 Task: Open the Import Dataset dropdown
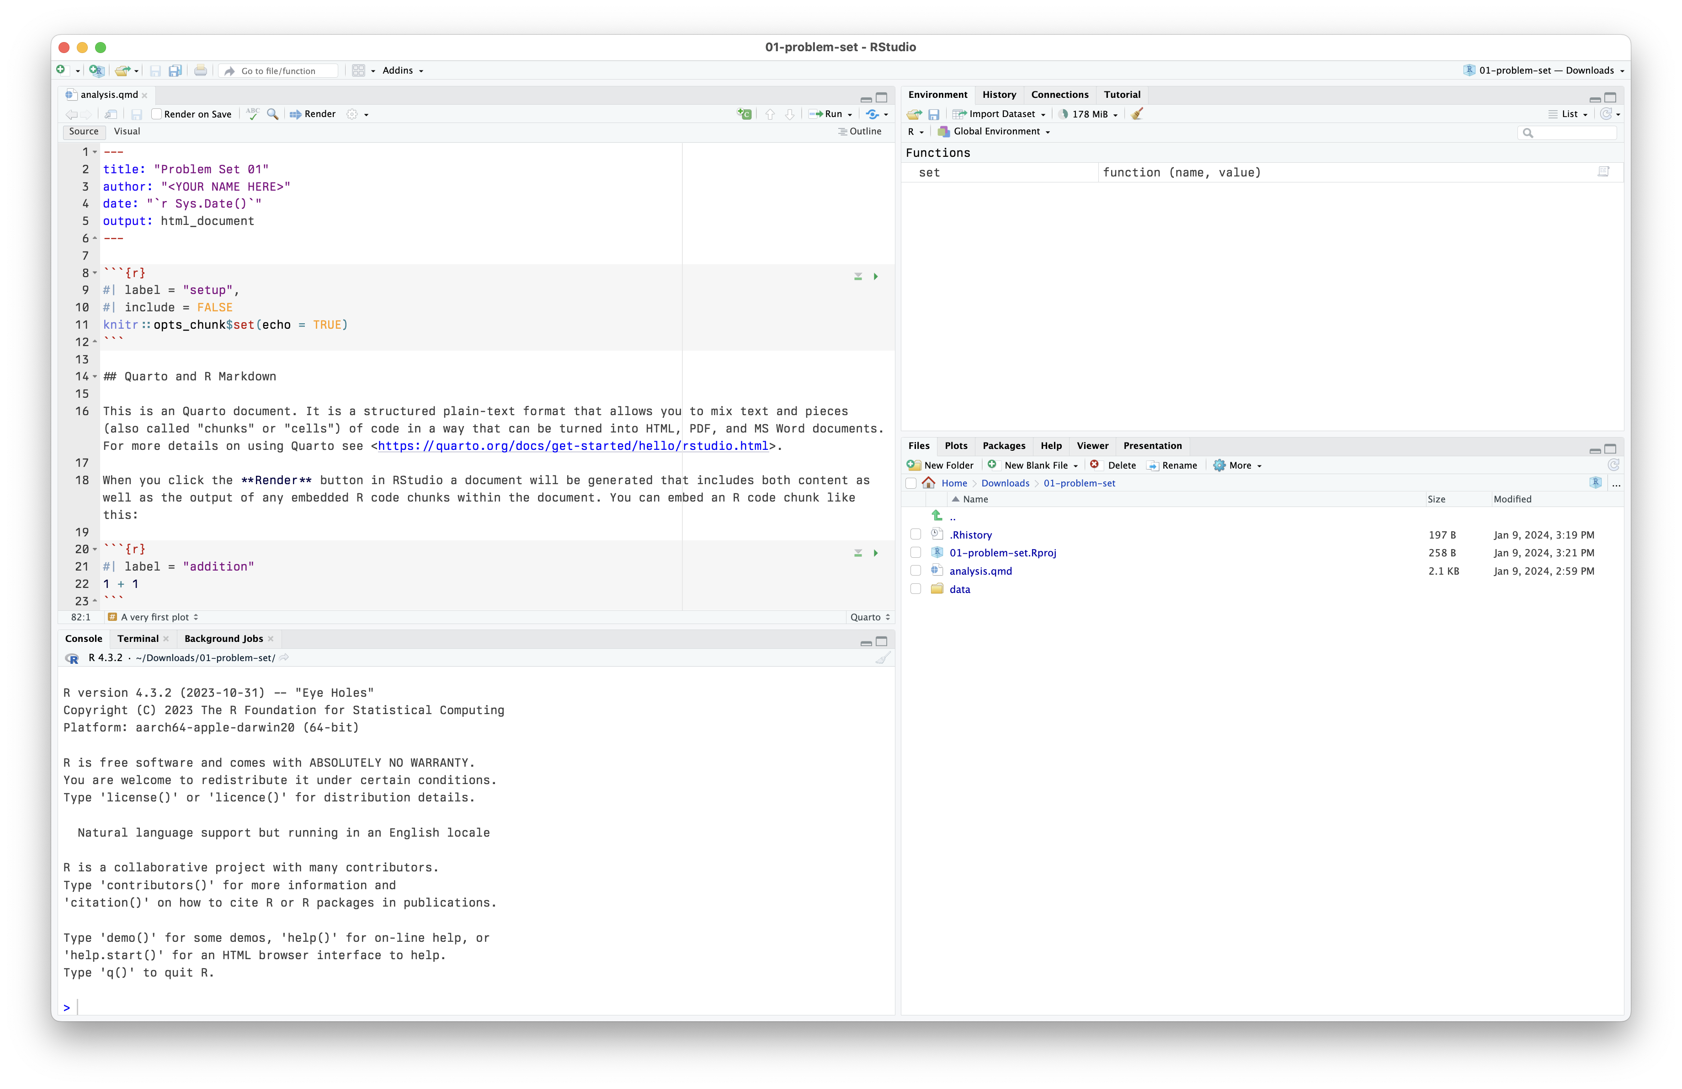click(x=999, y=114)
